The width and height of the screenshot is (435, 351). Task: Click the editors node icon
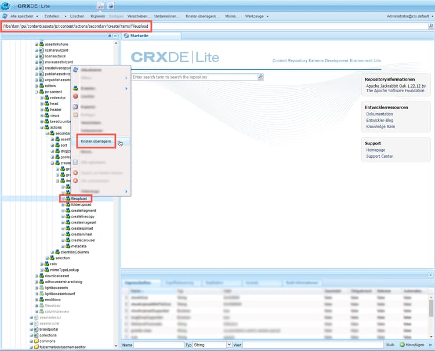point(41,86)
